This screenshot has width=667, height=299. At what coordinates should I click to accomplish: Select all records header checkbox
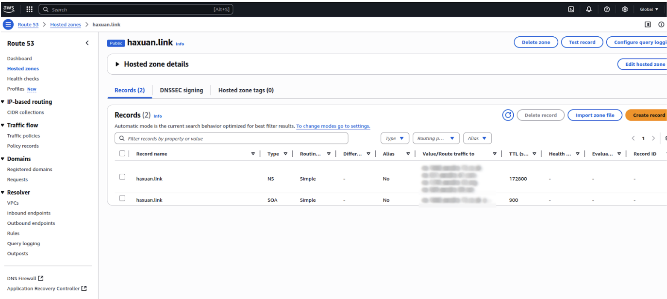(x=122, y=153)
